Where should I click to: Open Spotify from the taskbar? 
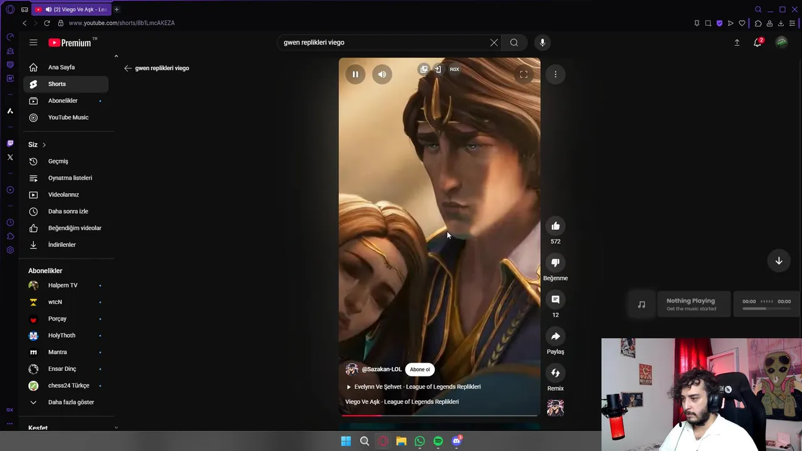coord(438,441)
